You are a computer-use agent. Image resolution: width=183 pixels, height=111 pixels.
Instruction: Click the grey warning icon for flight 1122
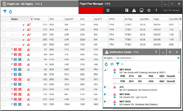[x=28, y=104]
